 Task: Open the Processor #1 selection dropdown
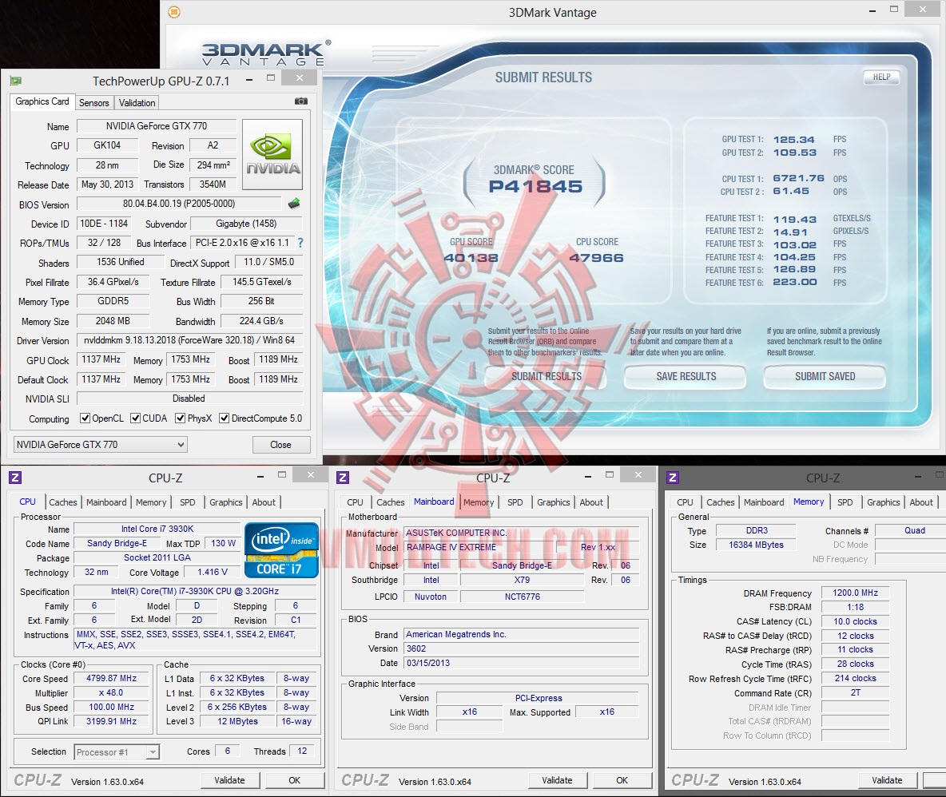pyautogui.click(x=117, y=751)
